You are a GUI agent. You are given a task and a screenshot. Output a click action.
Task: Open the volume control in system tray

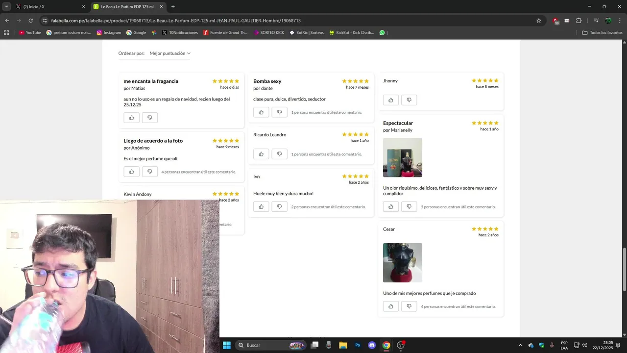click(584, 345)
